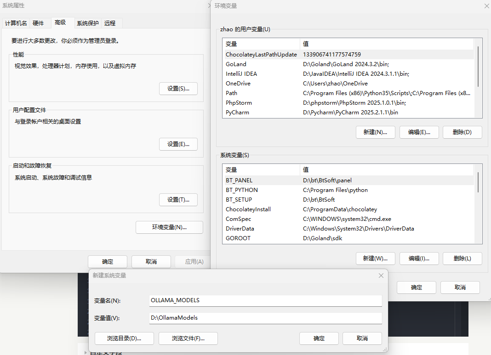This screenshot has width=491, height=355.
Task: Click 删除(D) under user variables
Action: click(462, 132)
